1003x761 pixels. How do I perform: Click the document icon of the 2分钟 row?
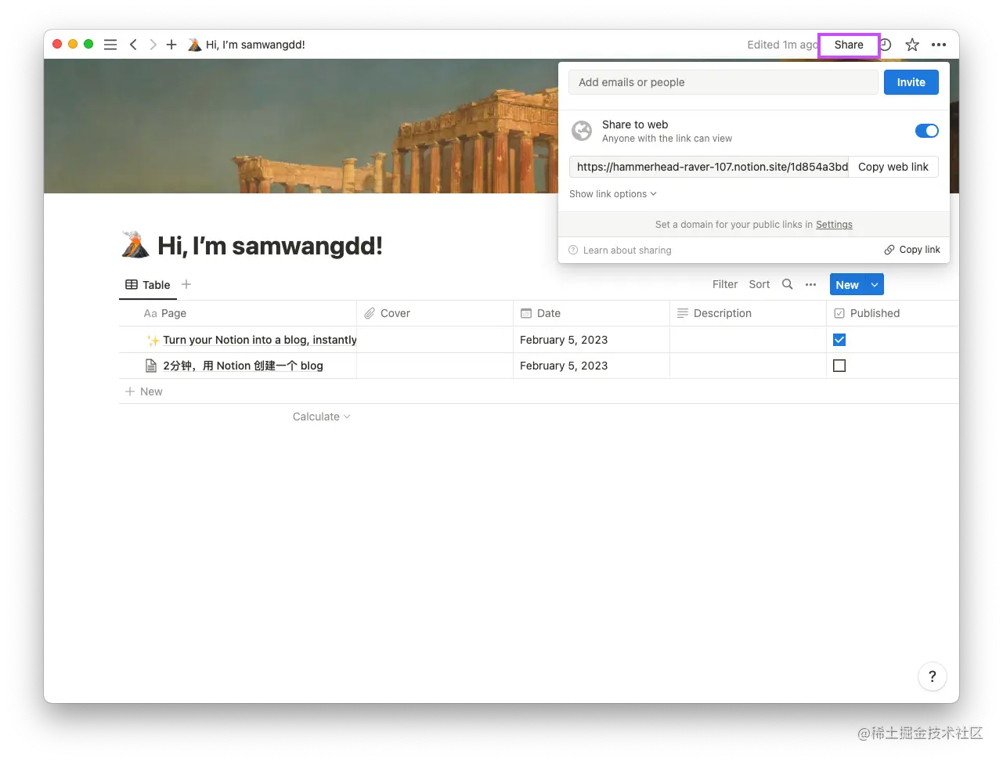(151, 366)
